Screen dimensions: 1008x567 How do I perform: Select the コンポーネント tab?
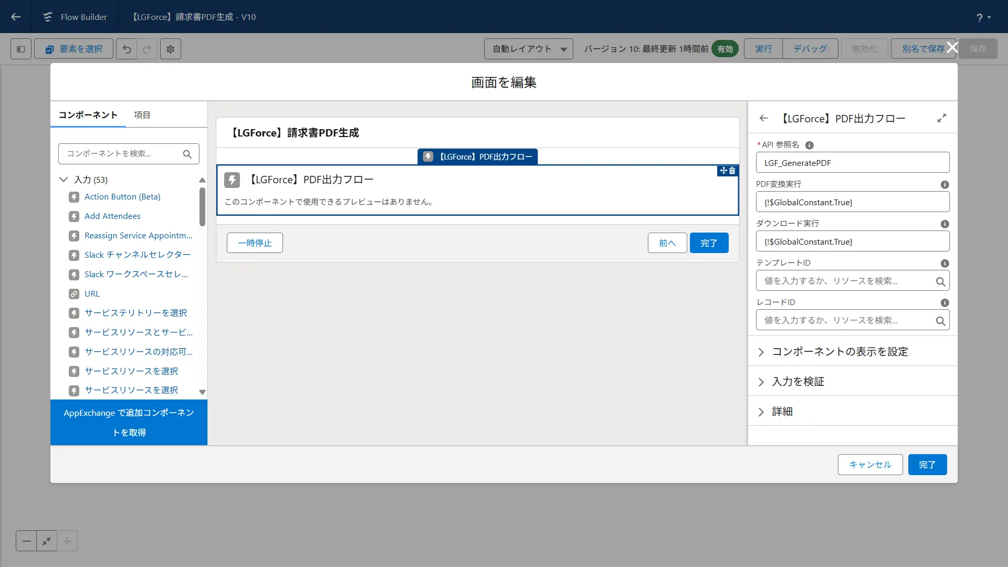pos(88,115)
